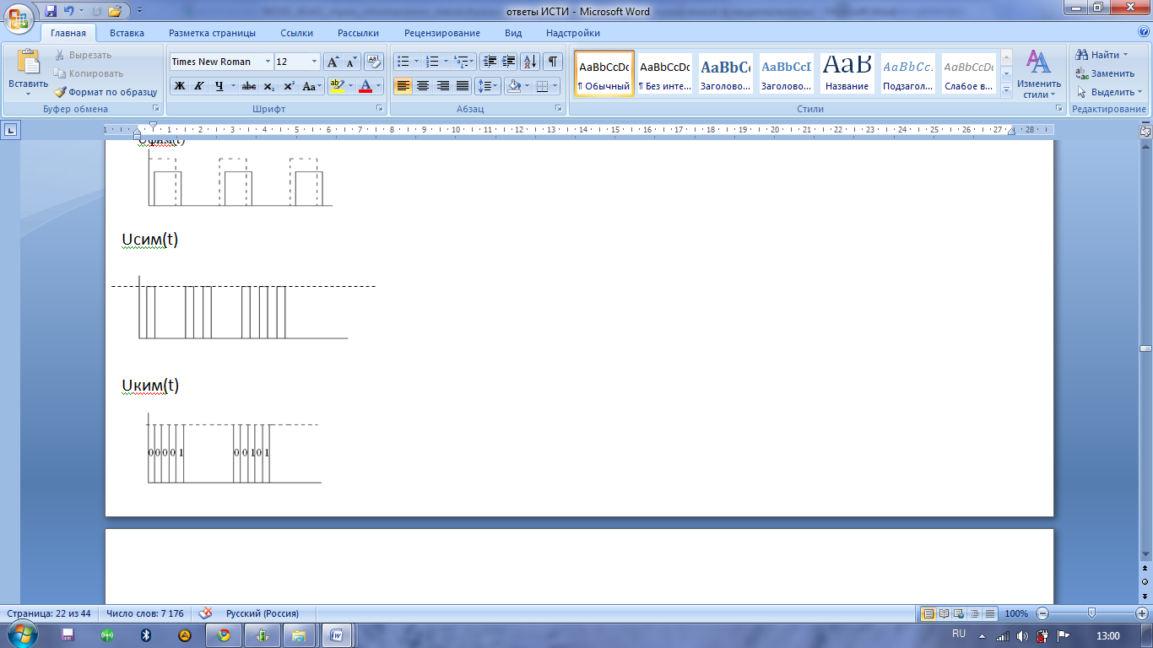1153x648 pixels.
Task: Toggle underline (Ч) formatting
Action: click(x=219, y=86)
